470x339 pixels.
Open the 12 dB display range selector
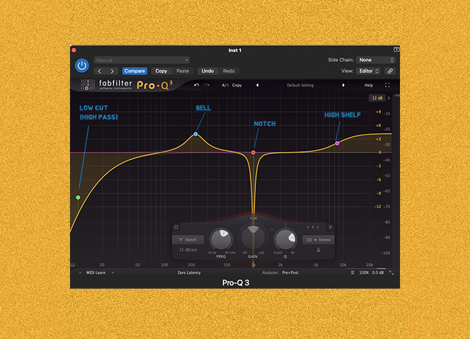pos(377,98)
